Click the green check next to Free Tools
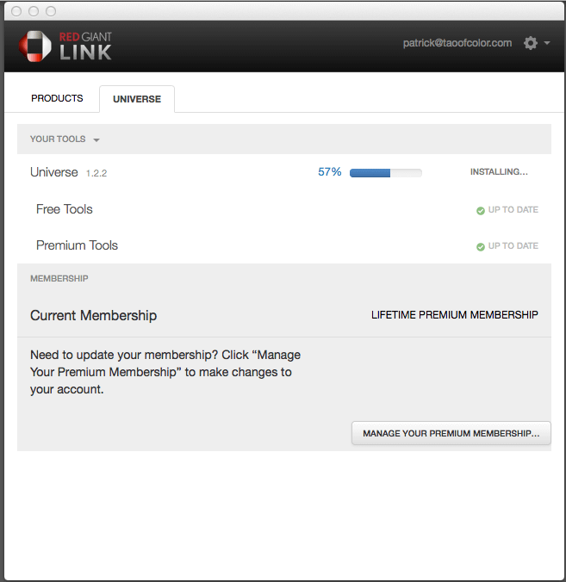Screen dimensions: 566x582 [x=481, y=211]
